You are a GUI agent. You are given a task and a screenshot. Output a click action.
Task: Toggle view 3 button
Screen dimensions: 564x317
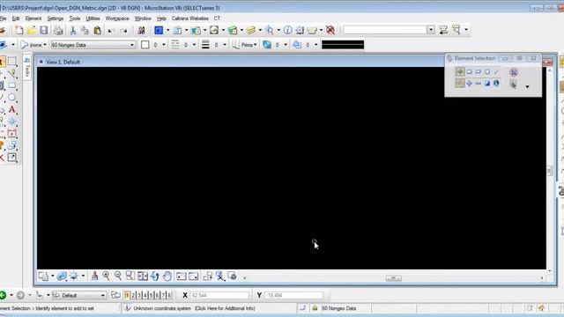pyautogui.click(x=139, y=296)
